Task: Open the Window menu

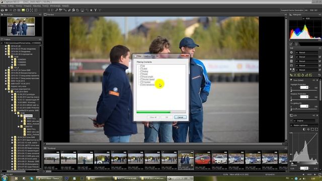Action: click(55, 6)
